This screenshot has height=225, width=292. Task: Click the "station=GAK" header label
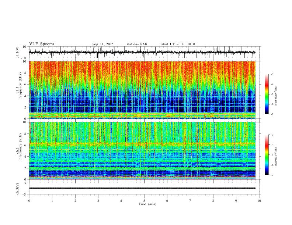point(137,44)
